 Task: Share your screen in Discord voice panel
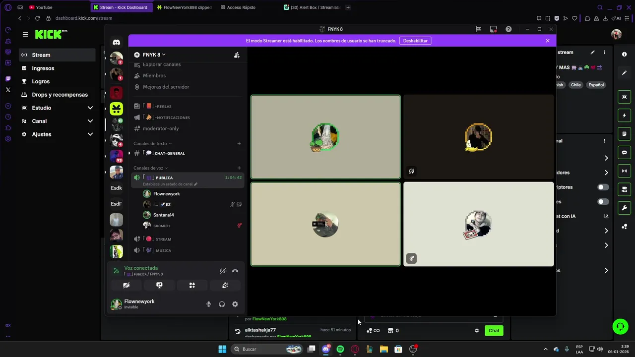159,285
